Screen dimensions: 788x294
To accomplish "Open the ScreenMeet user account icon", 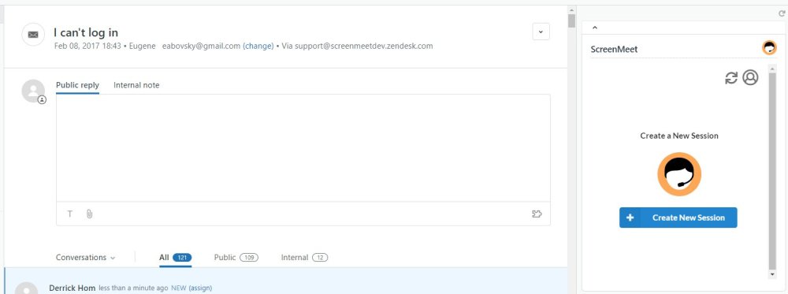I will (750, 77).
